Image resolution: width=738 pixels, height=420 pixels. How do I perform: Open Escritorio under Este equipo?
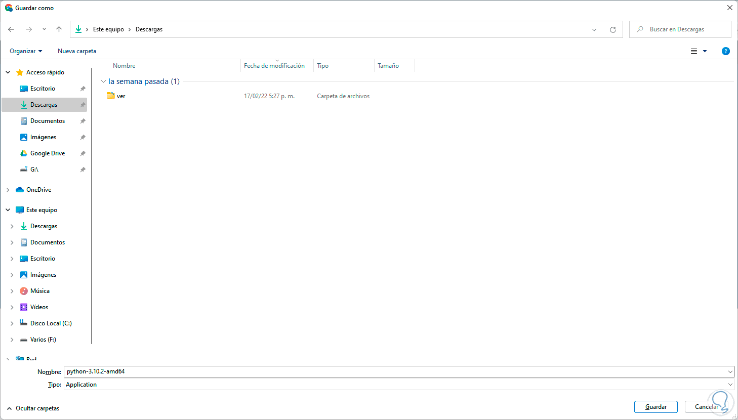click(43, 259)
